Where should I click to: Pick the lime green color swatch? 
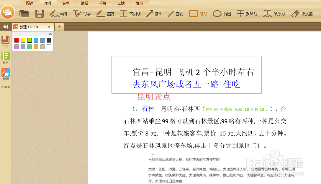click(x=30, y=40)
